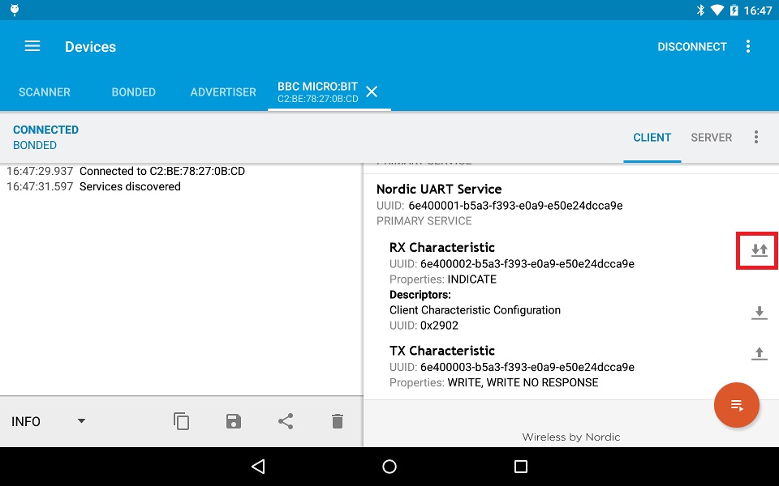Tap the Android recent apps button

click(521, 467)
